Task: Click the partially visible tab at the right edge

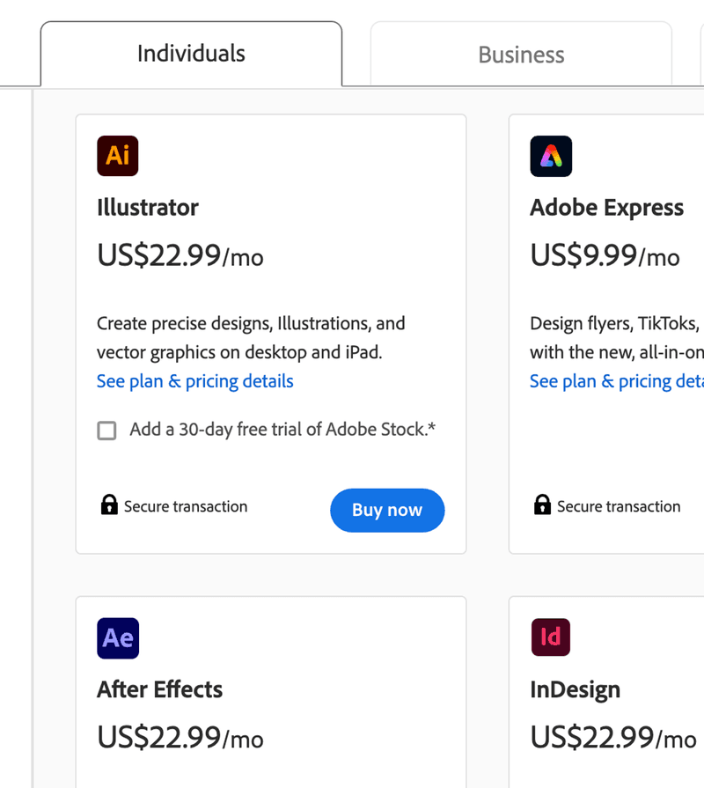Action: point(701,55)
